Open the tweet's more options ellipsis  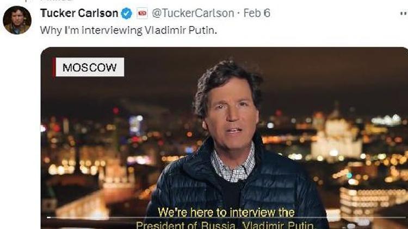coord(404,14)
